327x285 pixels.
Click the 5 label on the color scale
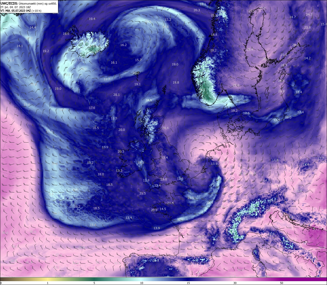[94, 283]
